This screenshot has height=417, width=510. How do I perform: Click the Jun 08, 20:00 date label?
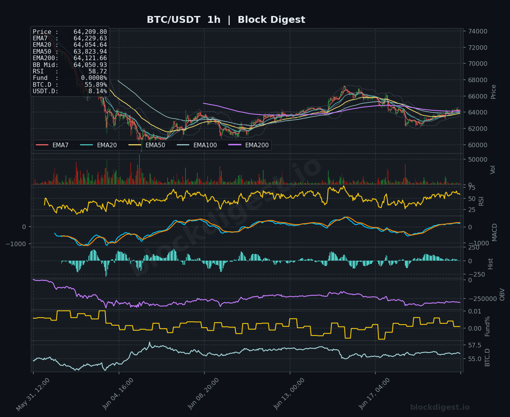point(204,394)
